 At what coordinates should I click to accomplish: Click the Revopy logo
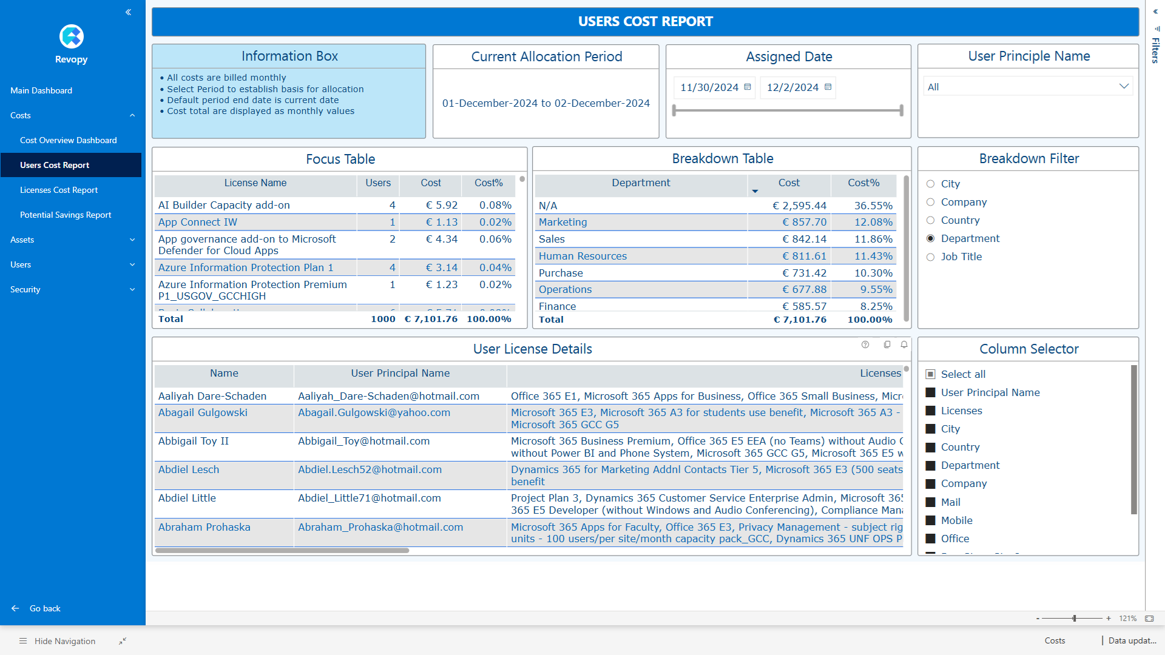[72, 36]
